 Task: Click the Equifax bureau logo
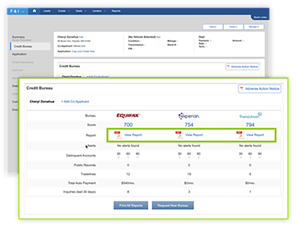click(x=128, y=116)
